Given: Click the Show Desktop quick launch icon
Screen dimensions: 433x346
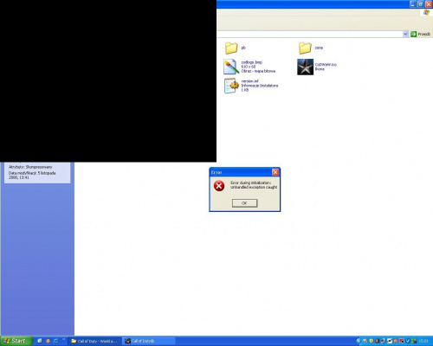Looking at the screenshot, I should click(x=40, y=341).
